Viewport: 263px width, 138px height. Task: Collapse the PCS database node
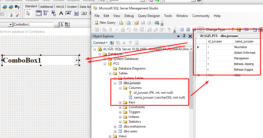pos(105,64)
